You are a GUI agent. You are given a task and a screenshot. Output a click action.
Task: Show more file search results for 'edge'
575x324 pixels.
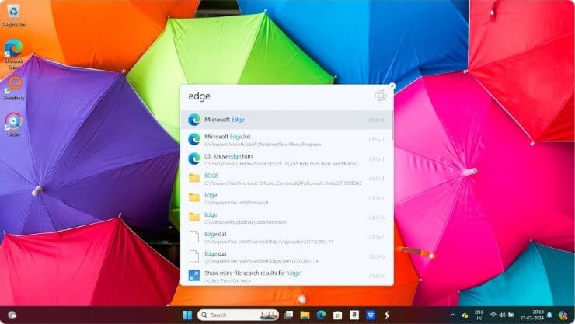point(287,276)
